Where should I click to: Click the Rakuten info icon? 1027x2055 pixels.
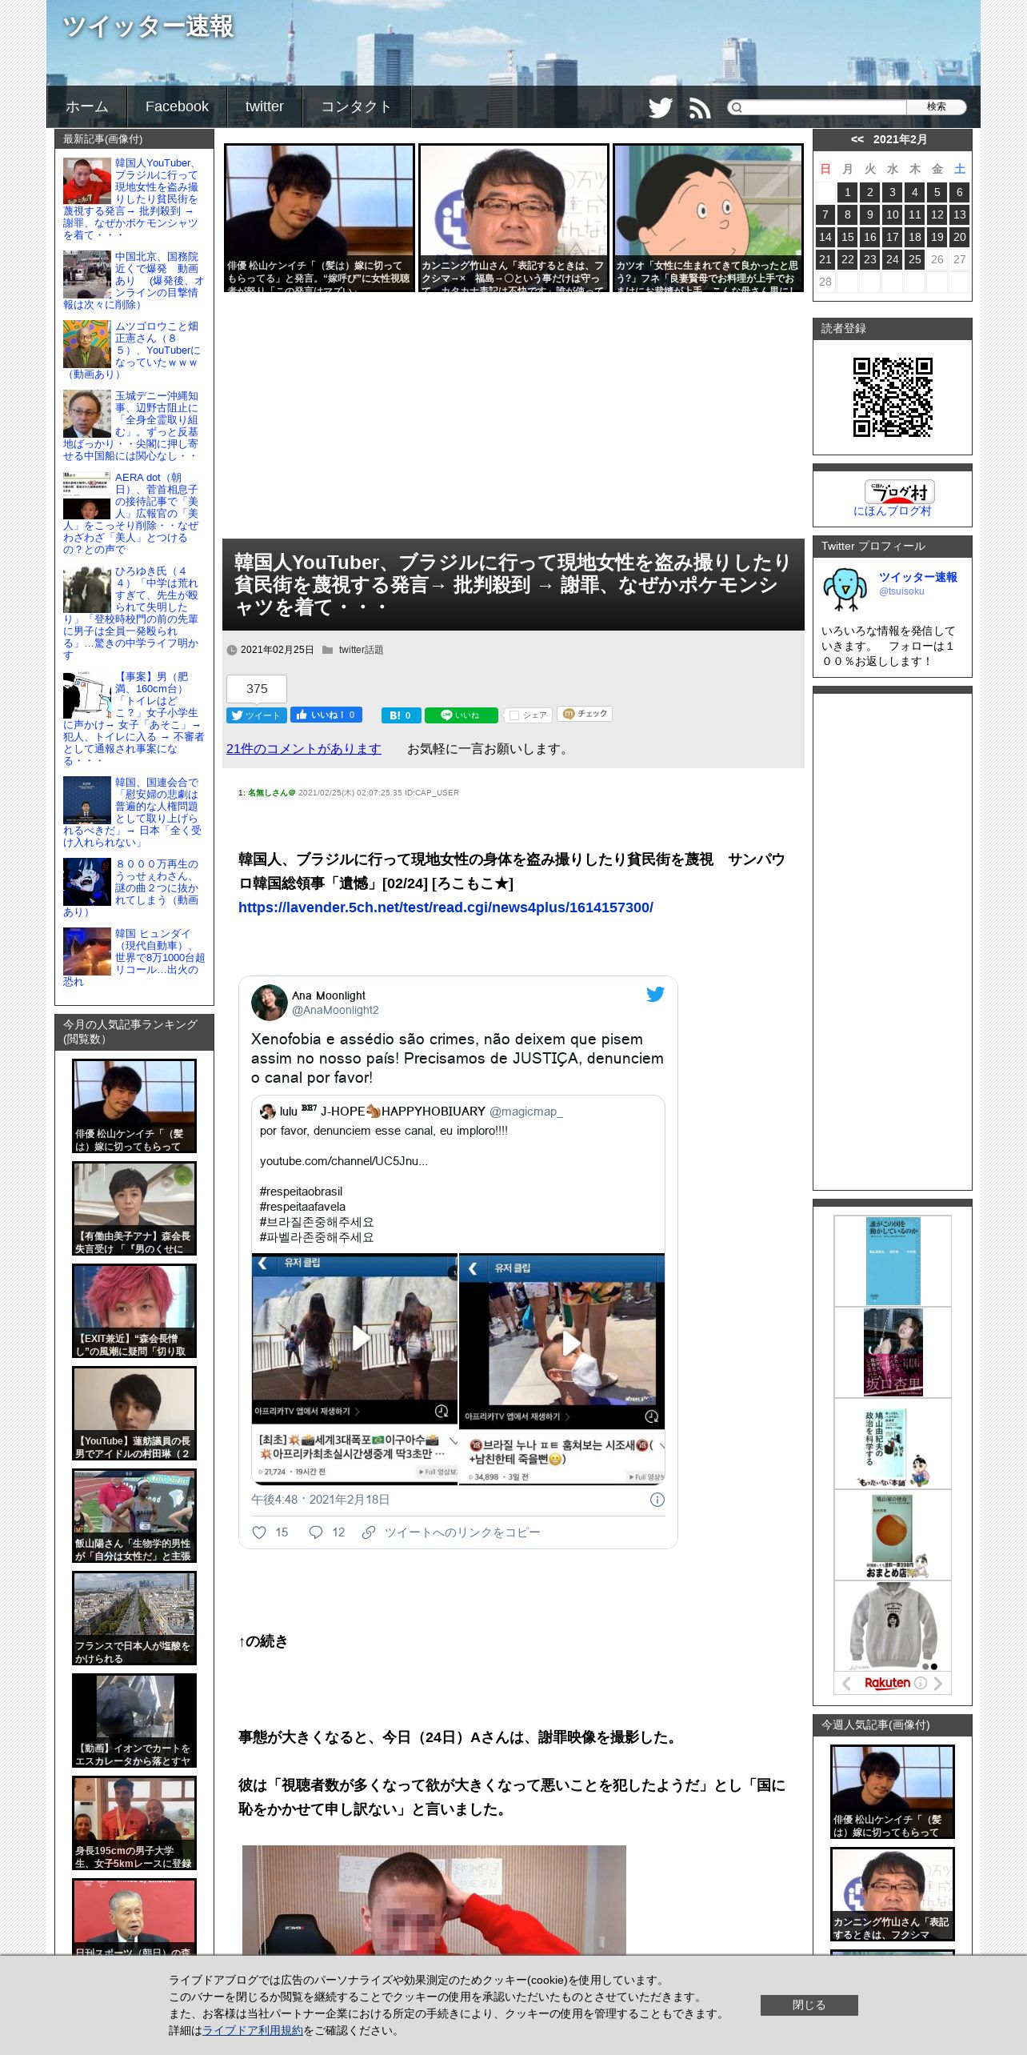921,1683
